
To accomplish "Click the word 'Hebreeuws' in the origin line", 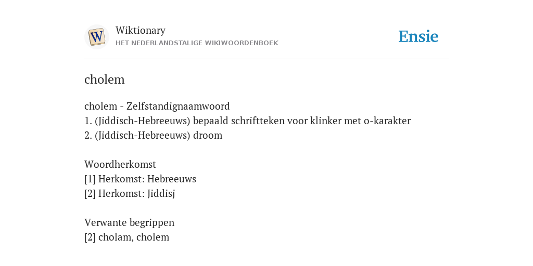I will (x=172, y=179).
